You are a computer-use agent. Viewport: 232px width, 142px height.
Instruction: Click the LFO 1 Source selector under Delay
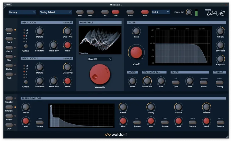[40, 122]
